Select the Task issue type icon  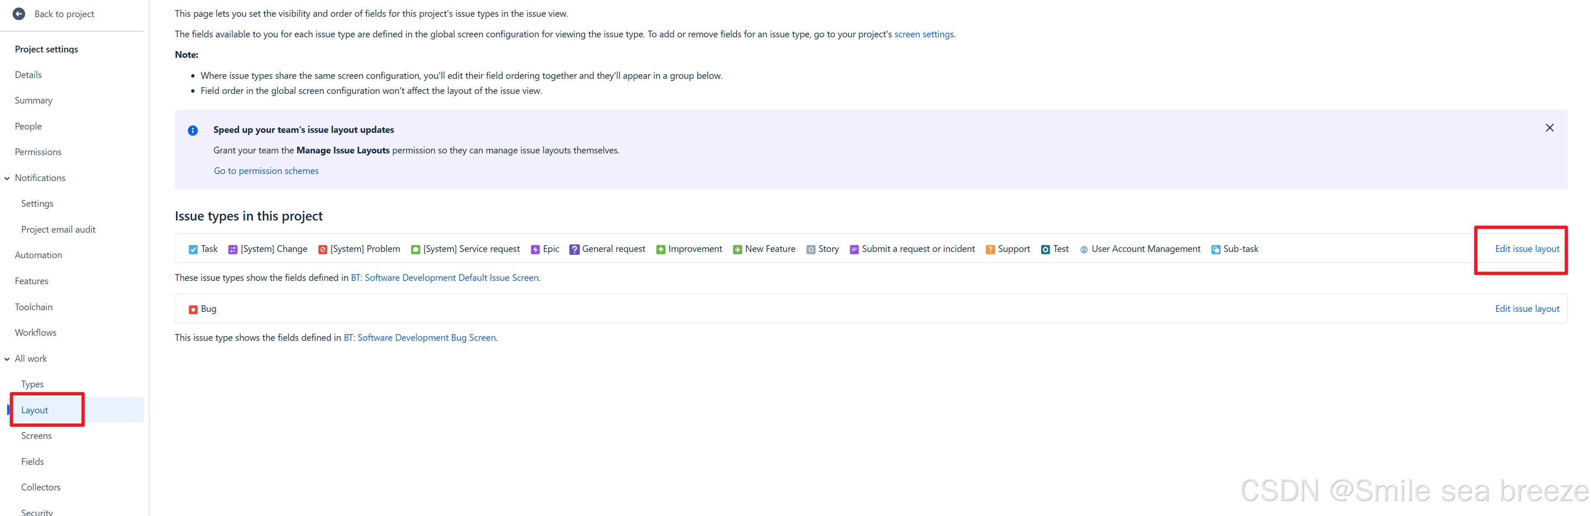point(193,249)
